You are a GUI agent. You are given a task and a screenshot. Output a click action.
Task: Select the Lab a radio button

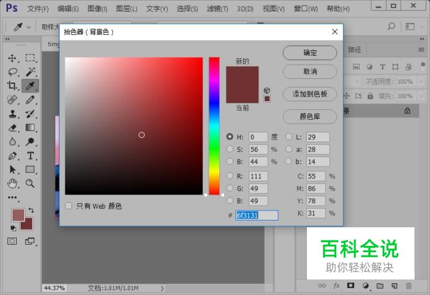click(x=288, y=149)
